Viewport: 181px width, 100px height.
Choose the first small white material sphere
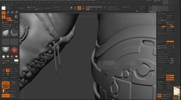[4, 57]
